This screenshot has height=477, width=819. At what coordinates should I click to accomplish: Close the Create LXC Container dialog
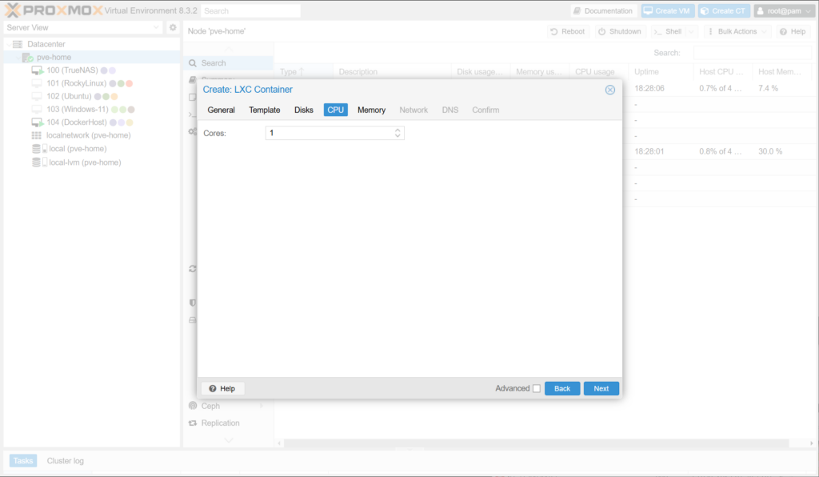click(x=610, y=90)
